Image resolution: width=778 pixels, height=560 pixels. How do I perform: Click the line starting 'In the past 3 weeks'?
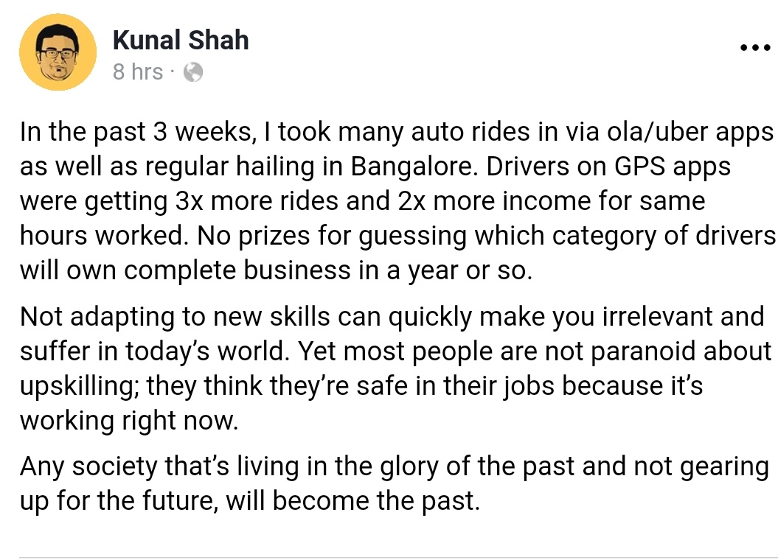pos(395,133)
